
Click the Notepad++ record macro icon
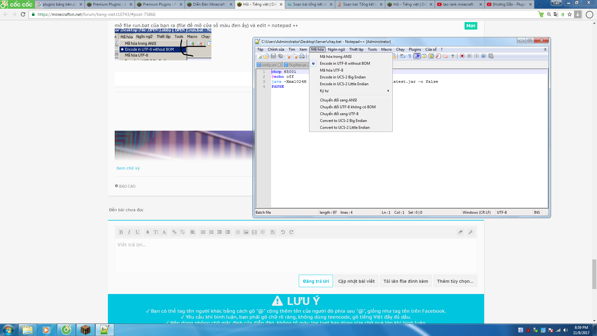462,56
